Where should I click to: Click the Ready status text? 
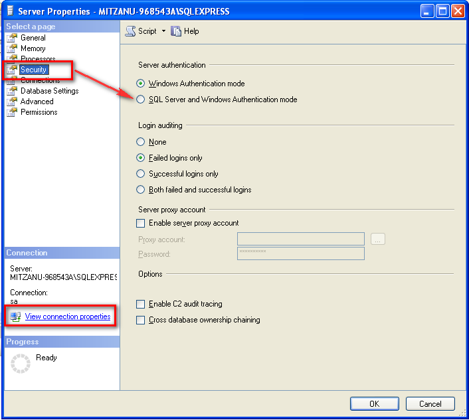click(47, 358)
